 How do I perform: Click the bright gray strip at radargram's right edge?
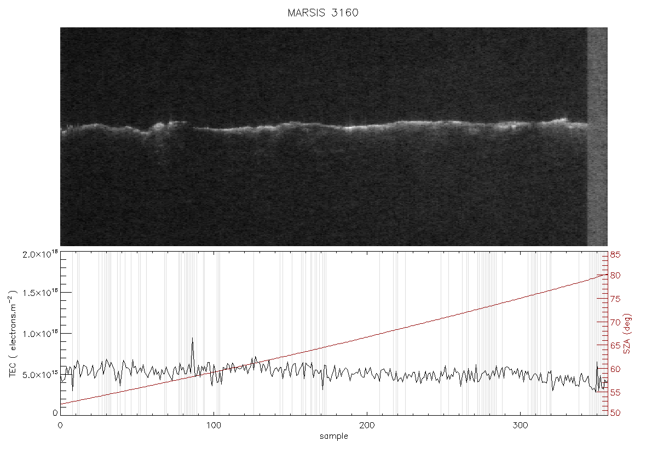coord(597,137)
